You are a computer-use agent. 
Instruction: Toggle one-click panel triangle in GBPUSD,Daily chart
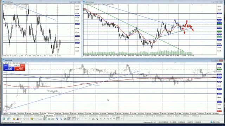click(84, 5)
